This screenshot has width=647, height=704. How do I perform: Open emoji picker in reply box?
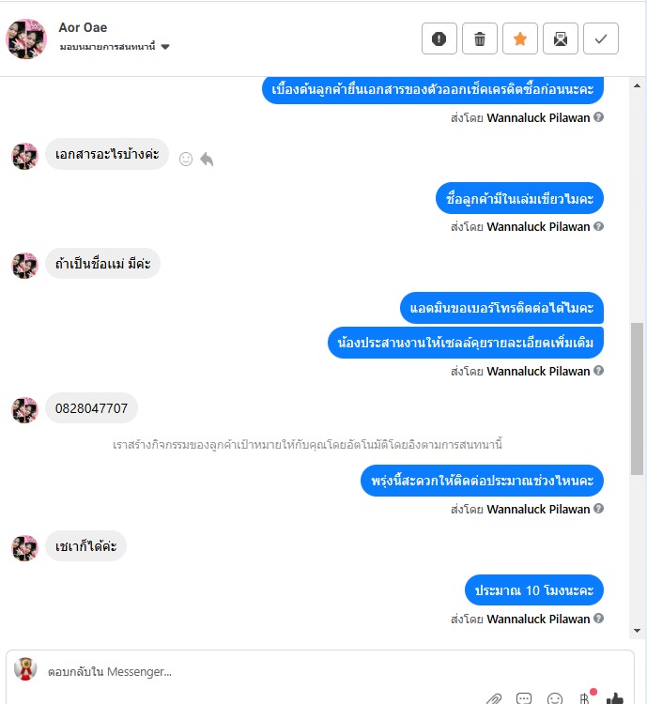click(554, 699)
